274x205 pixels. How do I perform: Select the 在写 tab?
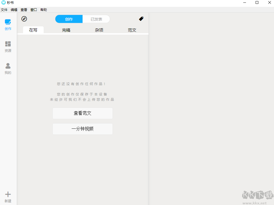click(x=33, y=30)
